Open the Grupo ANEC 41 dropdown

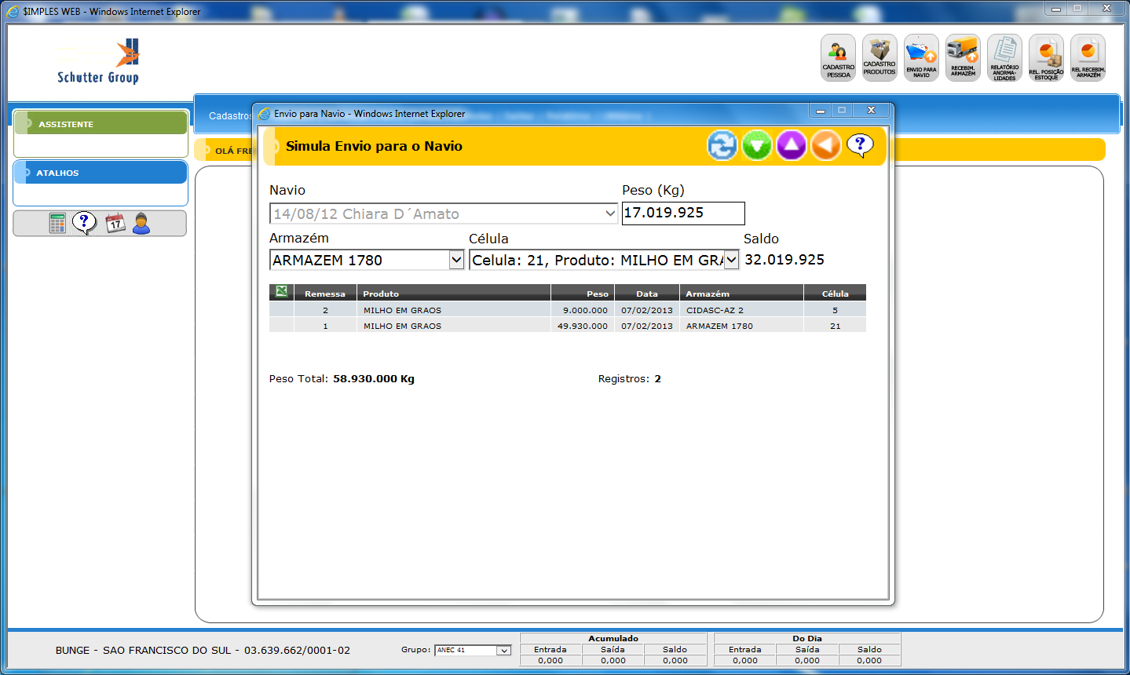(x=503, y=651)
